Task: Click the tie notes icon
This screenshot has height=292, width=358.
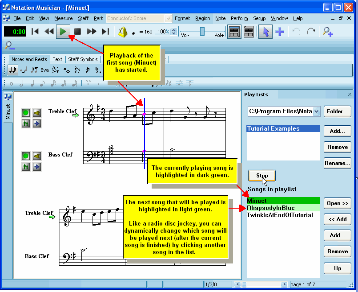Action: tap(23, 70)
